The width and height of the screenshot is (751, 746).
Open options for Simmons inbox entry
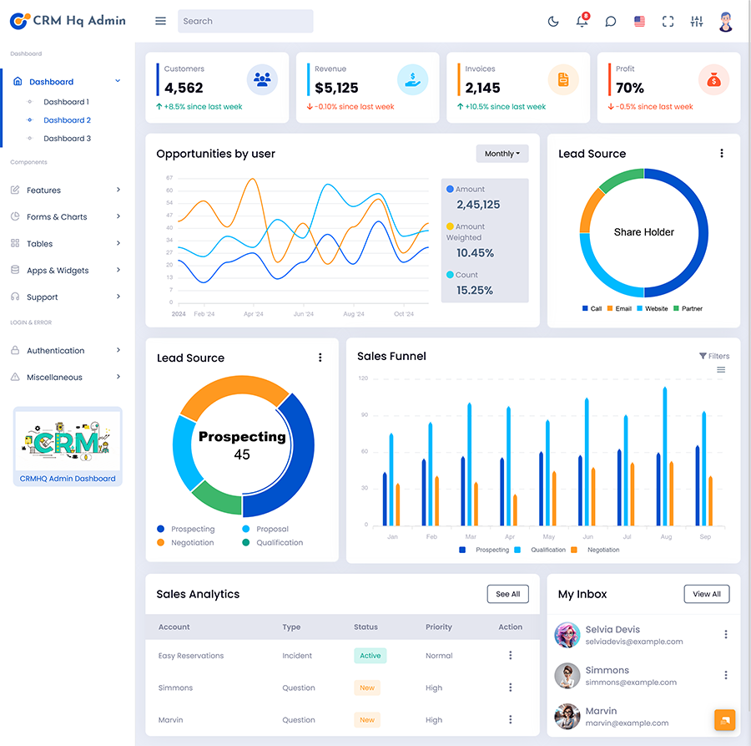[726, 675]
